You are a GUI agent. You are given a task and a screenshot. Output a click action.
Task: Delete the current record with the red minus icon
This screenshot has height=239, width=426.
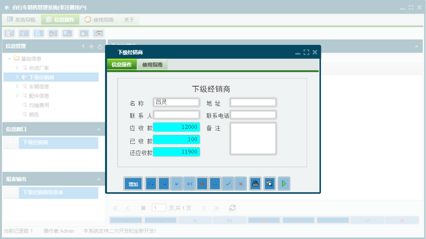click(202, 183)
